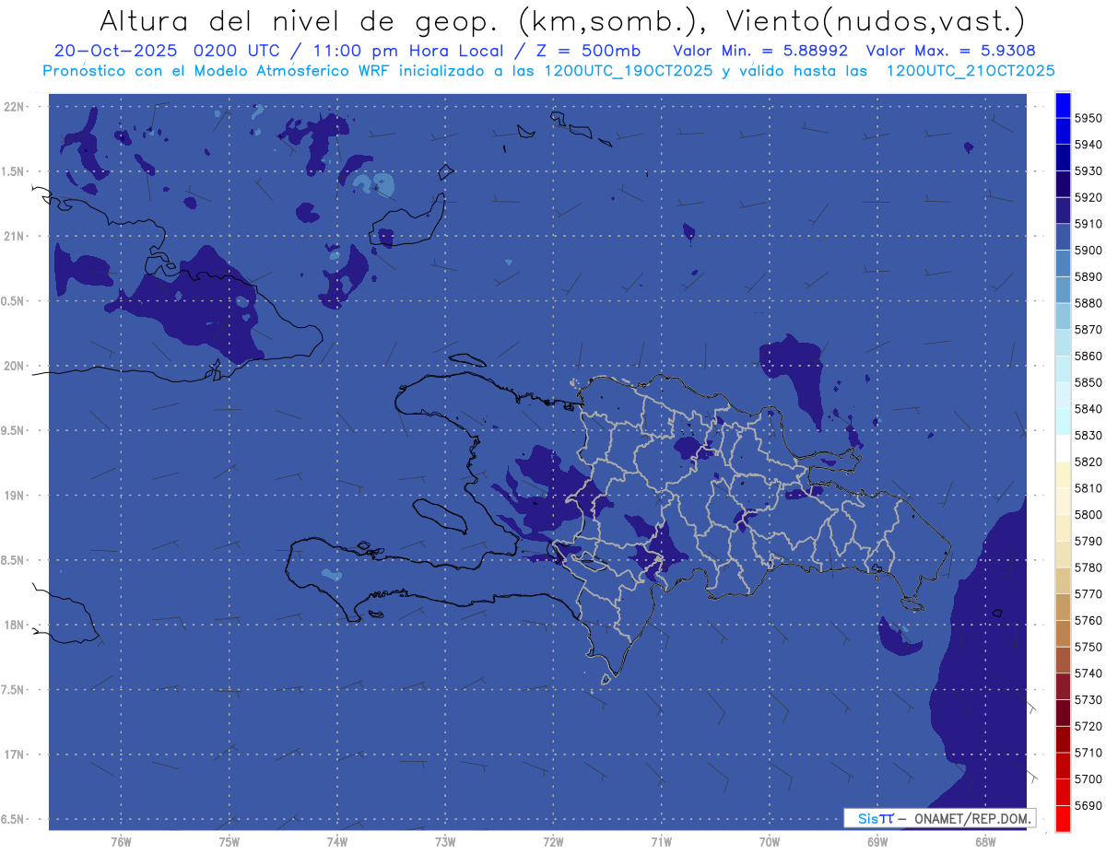The width and height of the screenshot is (1106, 854).
Task: Click the colorbar swatch between 5910 and 5920
Action: [1063, 211]
